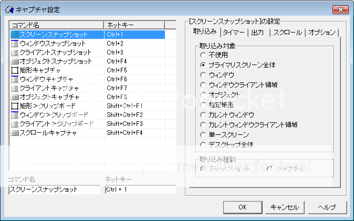Image resolution: width=354 pixels, height=221 pixels.
Task: Sort by コマンド名 column header
Action: 56,25
